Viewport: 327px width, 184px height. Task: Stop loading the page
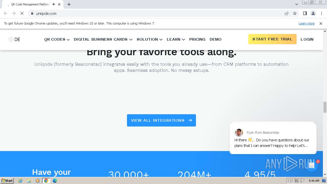click(x=22, y=13)
